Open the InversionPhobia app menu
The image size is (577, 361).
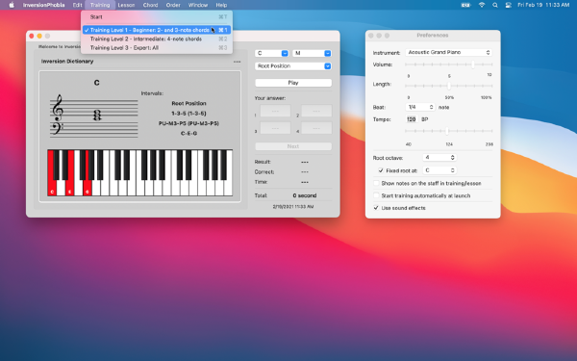pyautogui.click(x=43, y=5)
